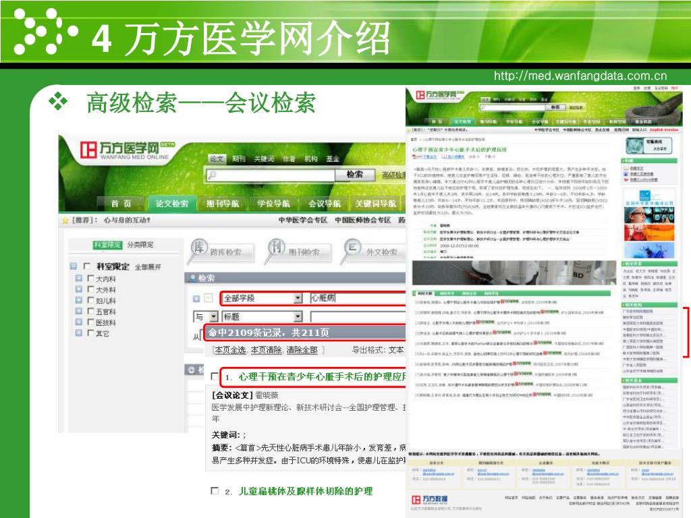
Task: Click the 万方医学网 logo in left screenshot
Action: tap(128, 150)
